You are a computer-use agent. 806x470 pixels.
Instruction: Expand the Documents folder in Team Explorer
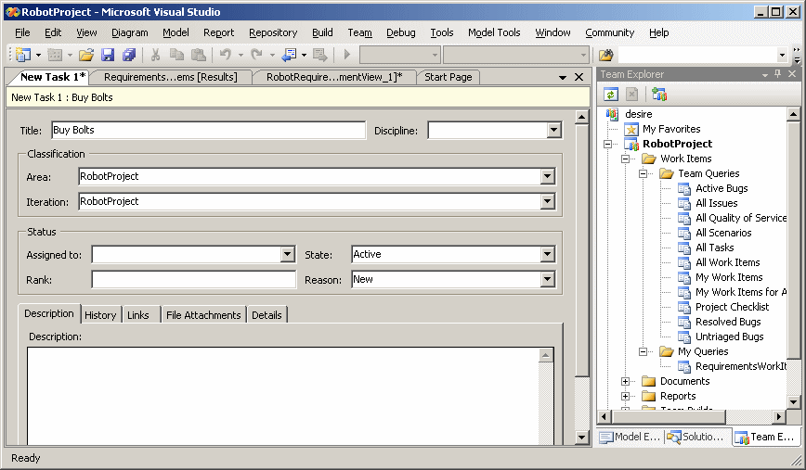[626, 381]
